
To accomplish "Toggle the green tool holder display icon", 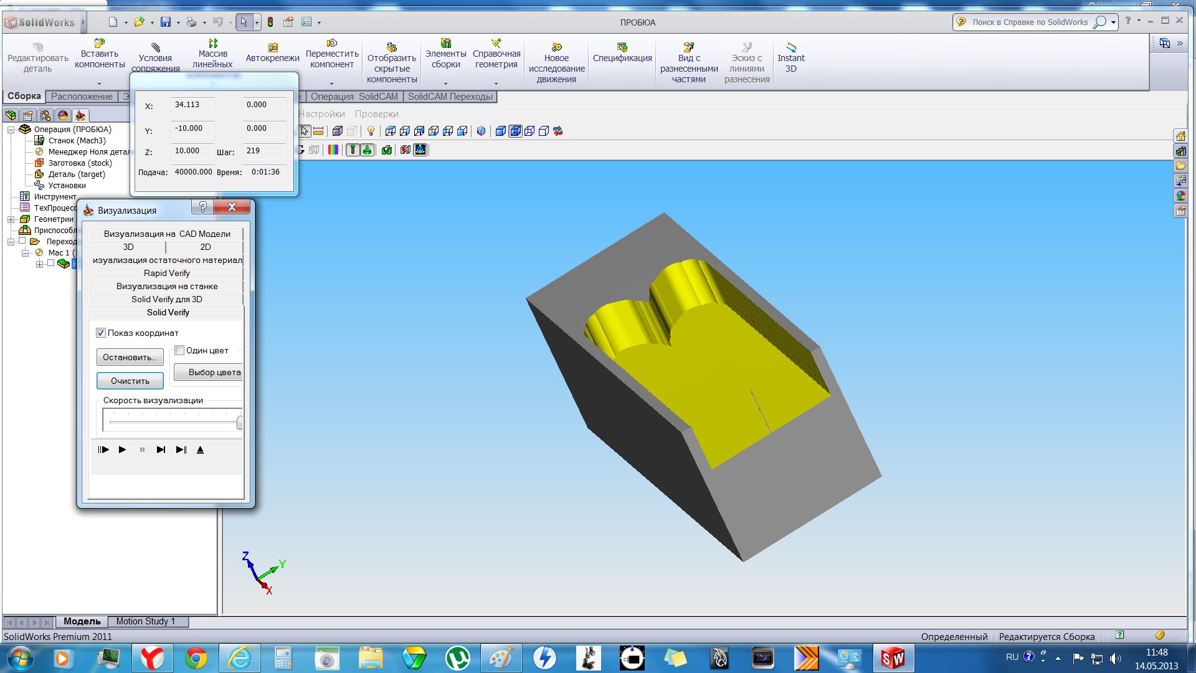I will pos(367,150).
